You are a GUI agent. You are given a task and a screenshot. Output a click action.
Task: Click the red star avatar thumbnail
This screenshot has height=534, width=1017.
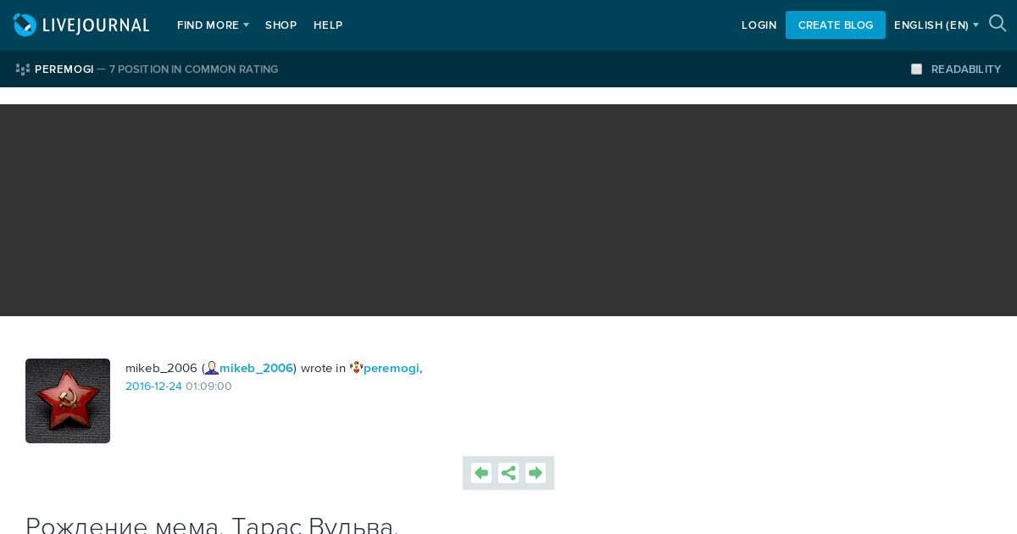[x=68, y=401]
